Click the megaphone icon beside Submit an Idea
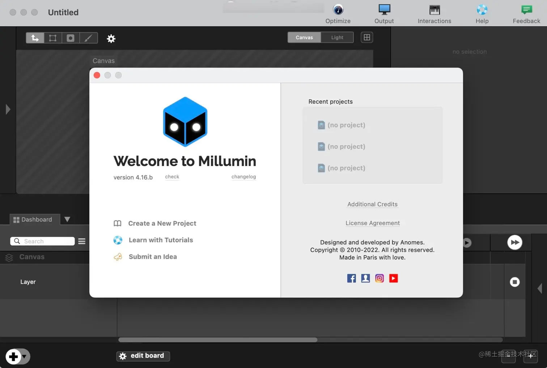547x368 pixels. [118, 257]
